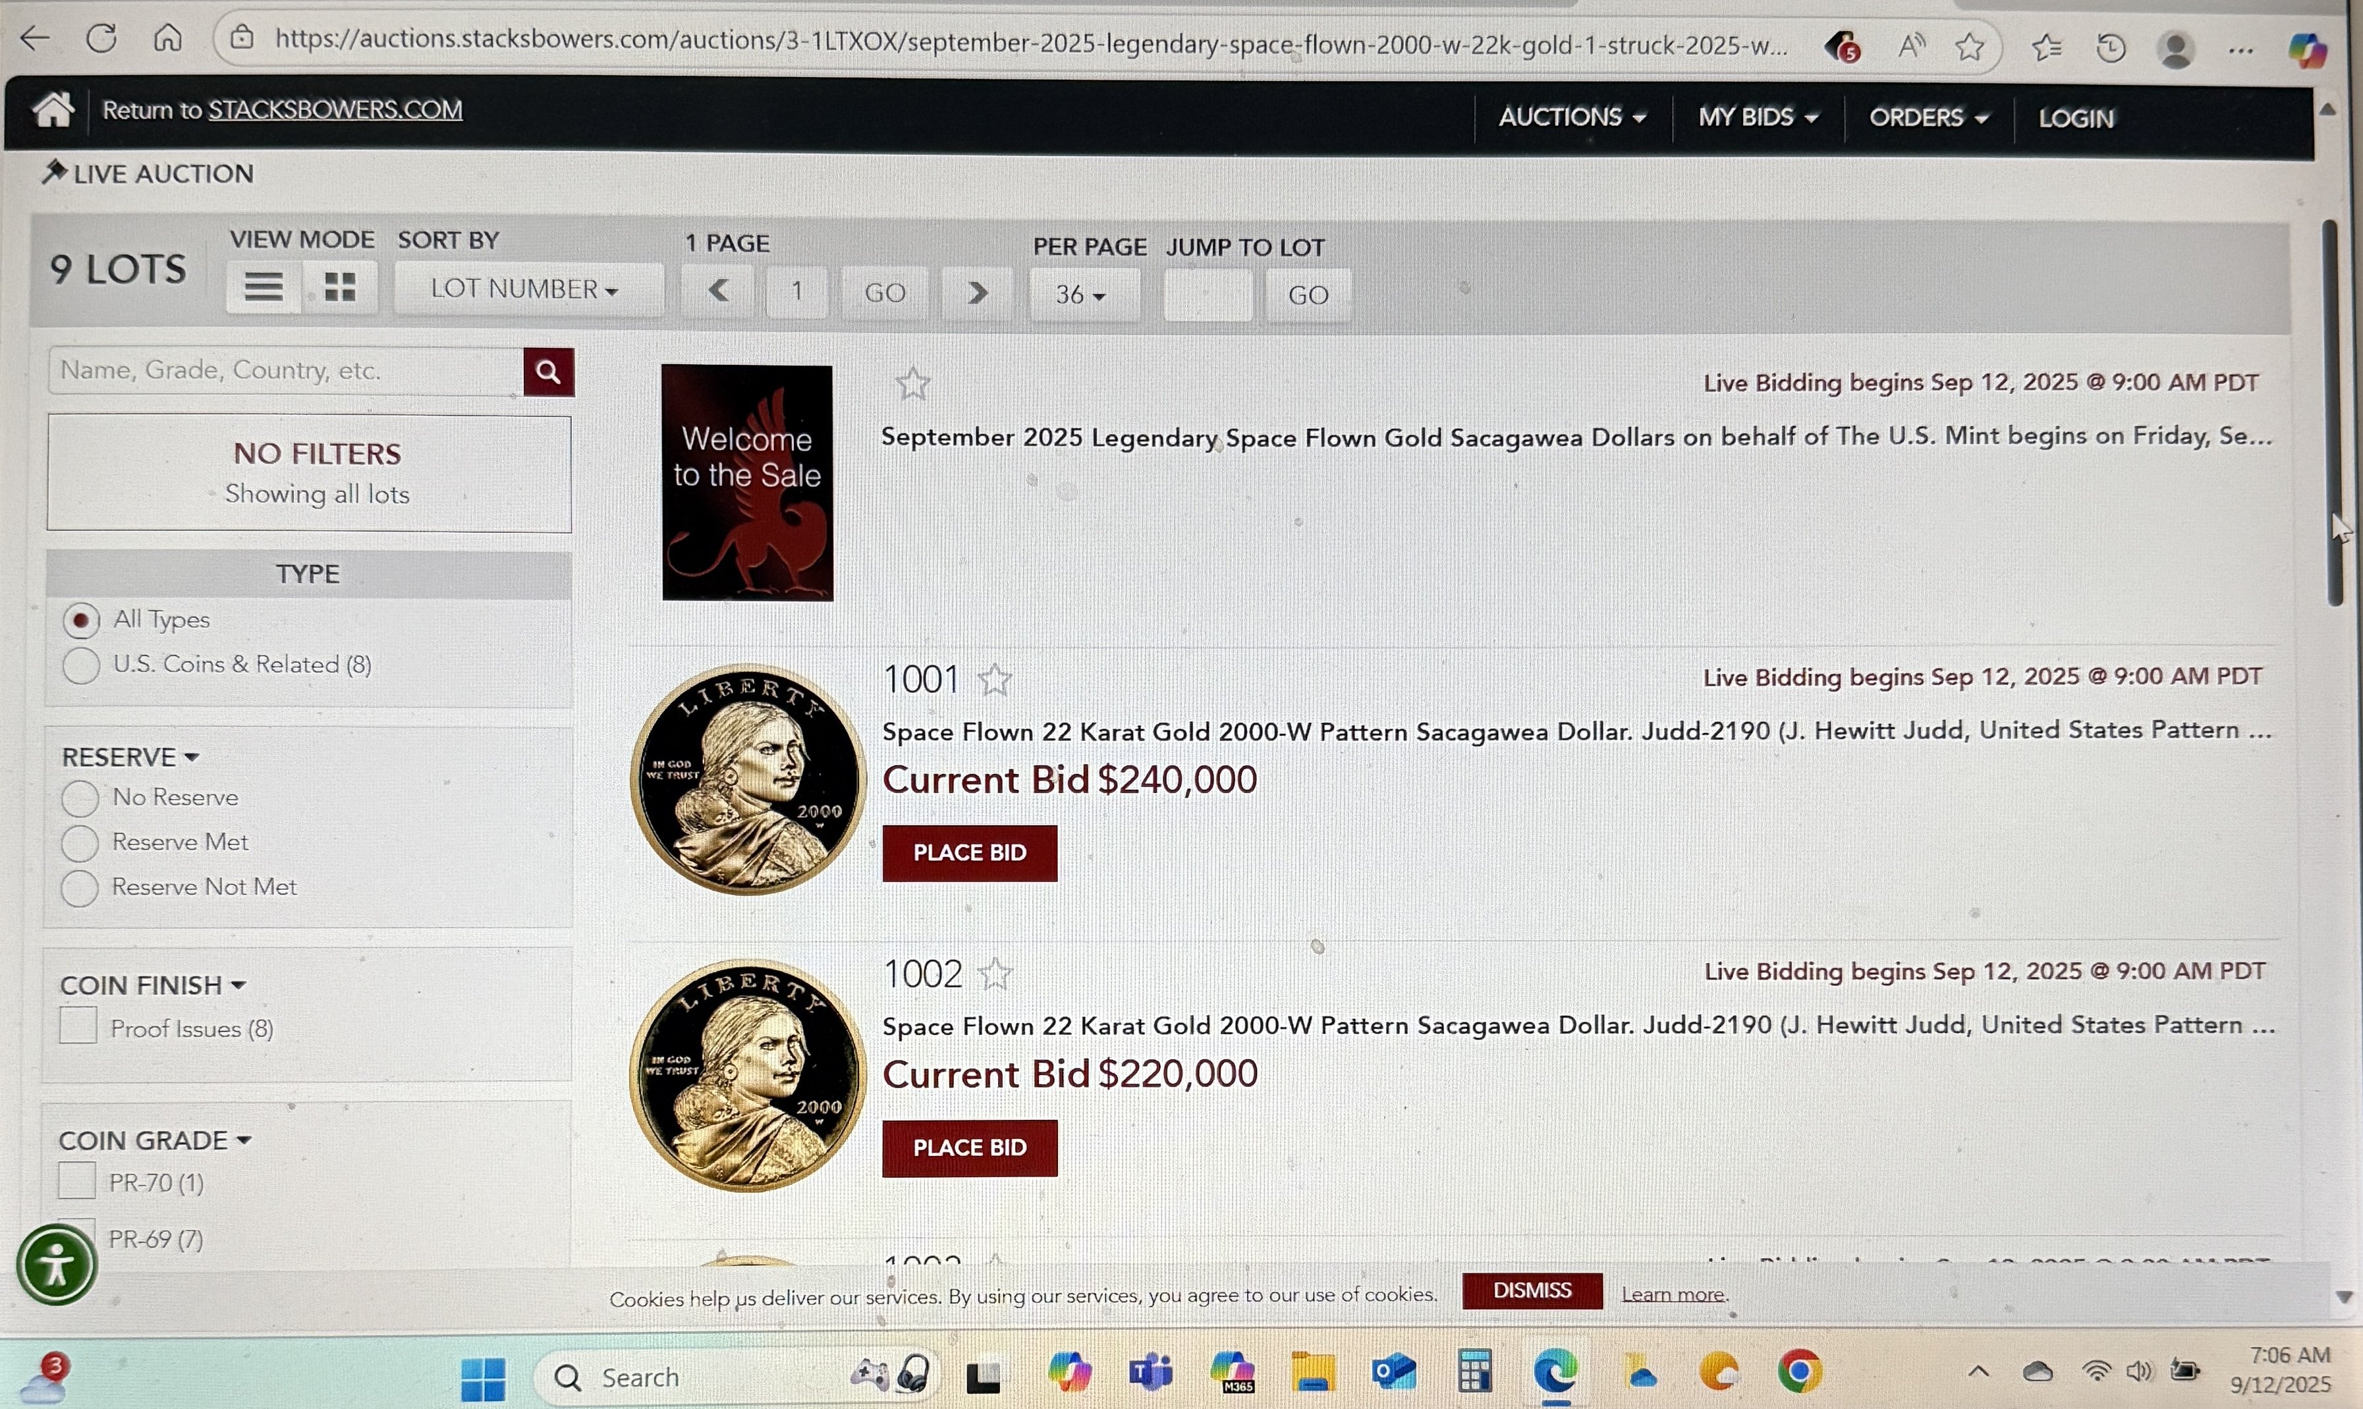This screenshot has width=2363, height=1409.
Task: Click GO next to the page number
Action: (885, 292)
